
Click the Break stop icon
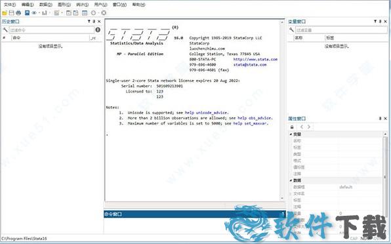click(104, 12)
